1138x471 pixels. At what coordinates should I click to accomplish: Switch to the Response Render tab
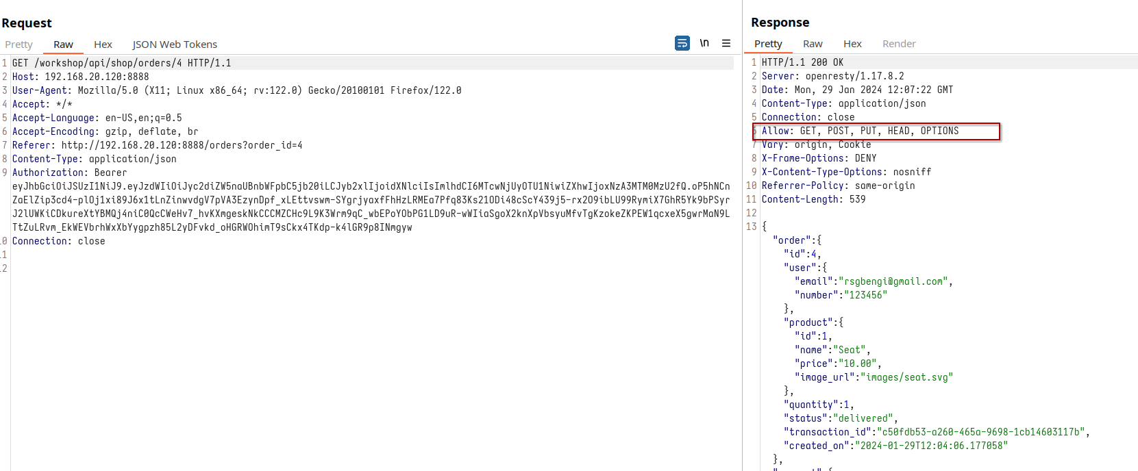[x=899, y=44]
